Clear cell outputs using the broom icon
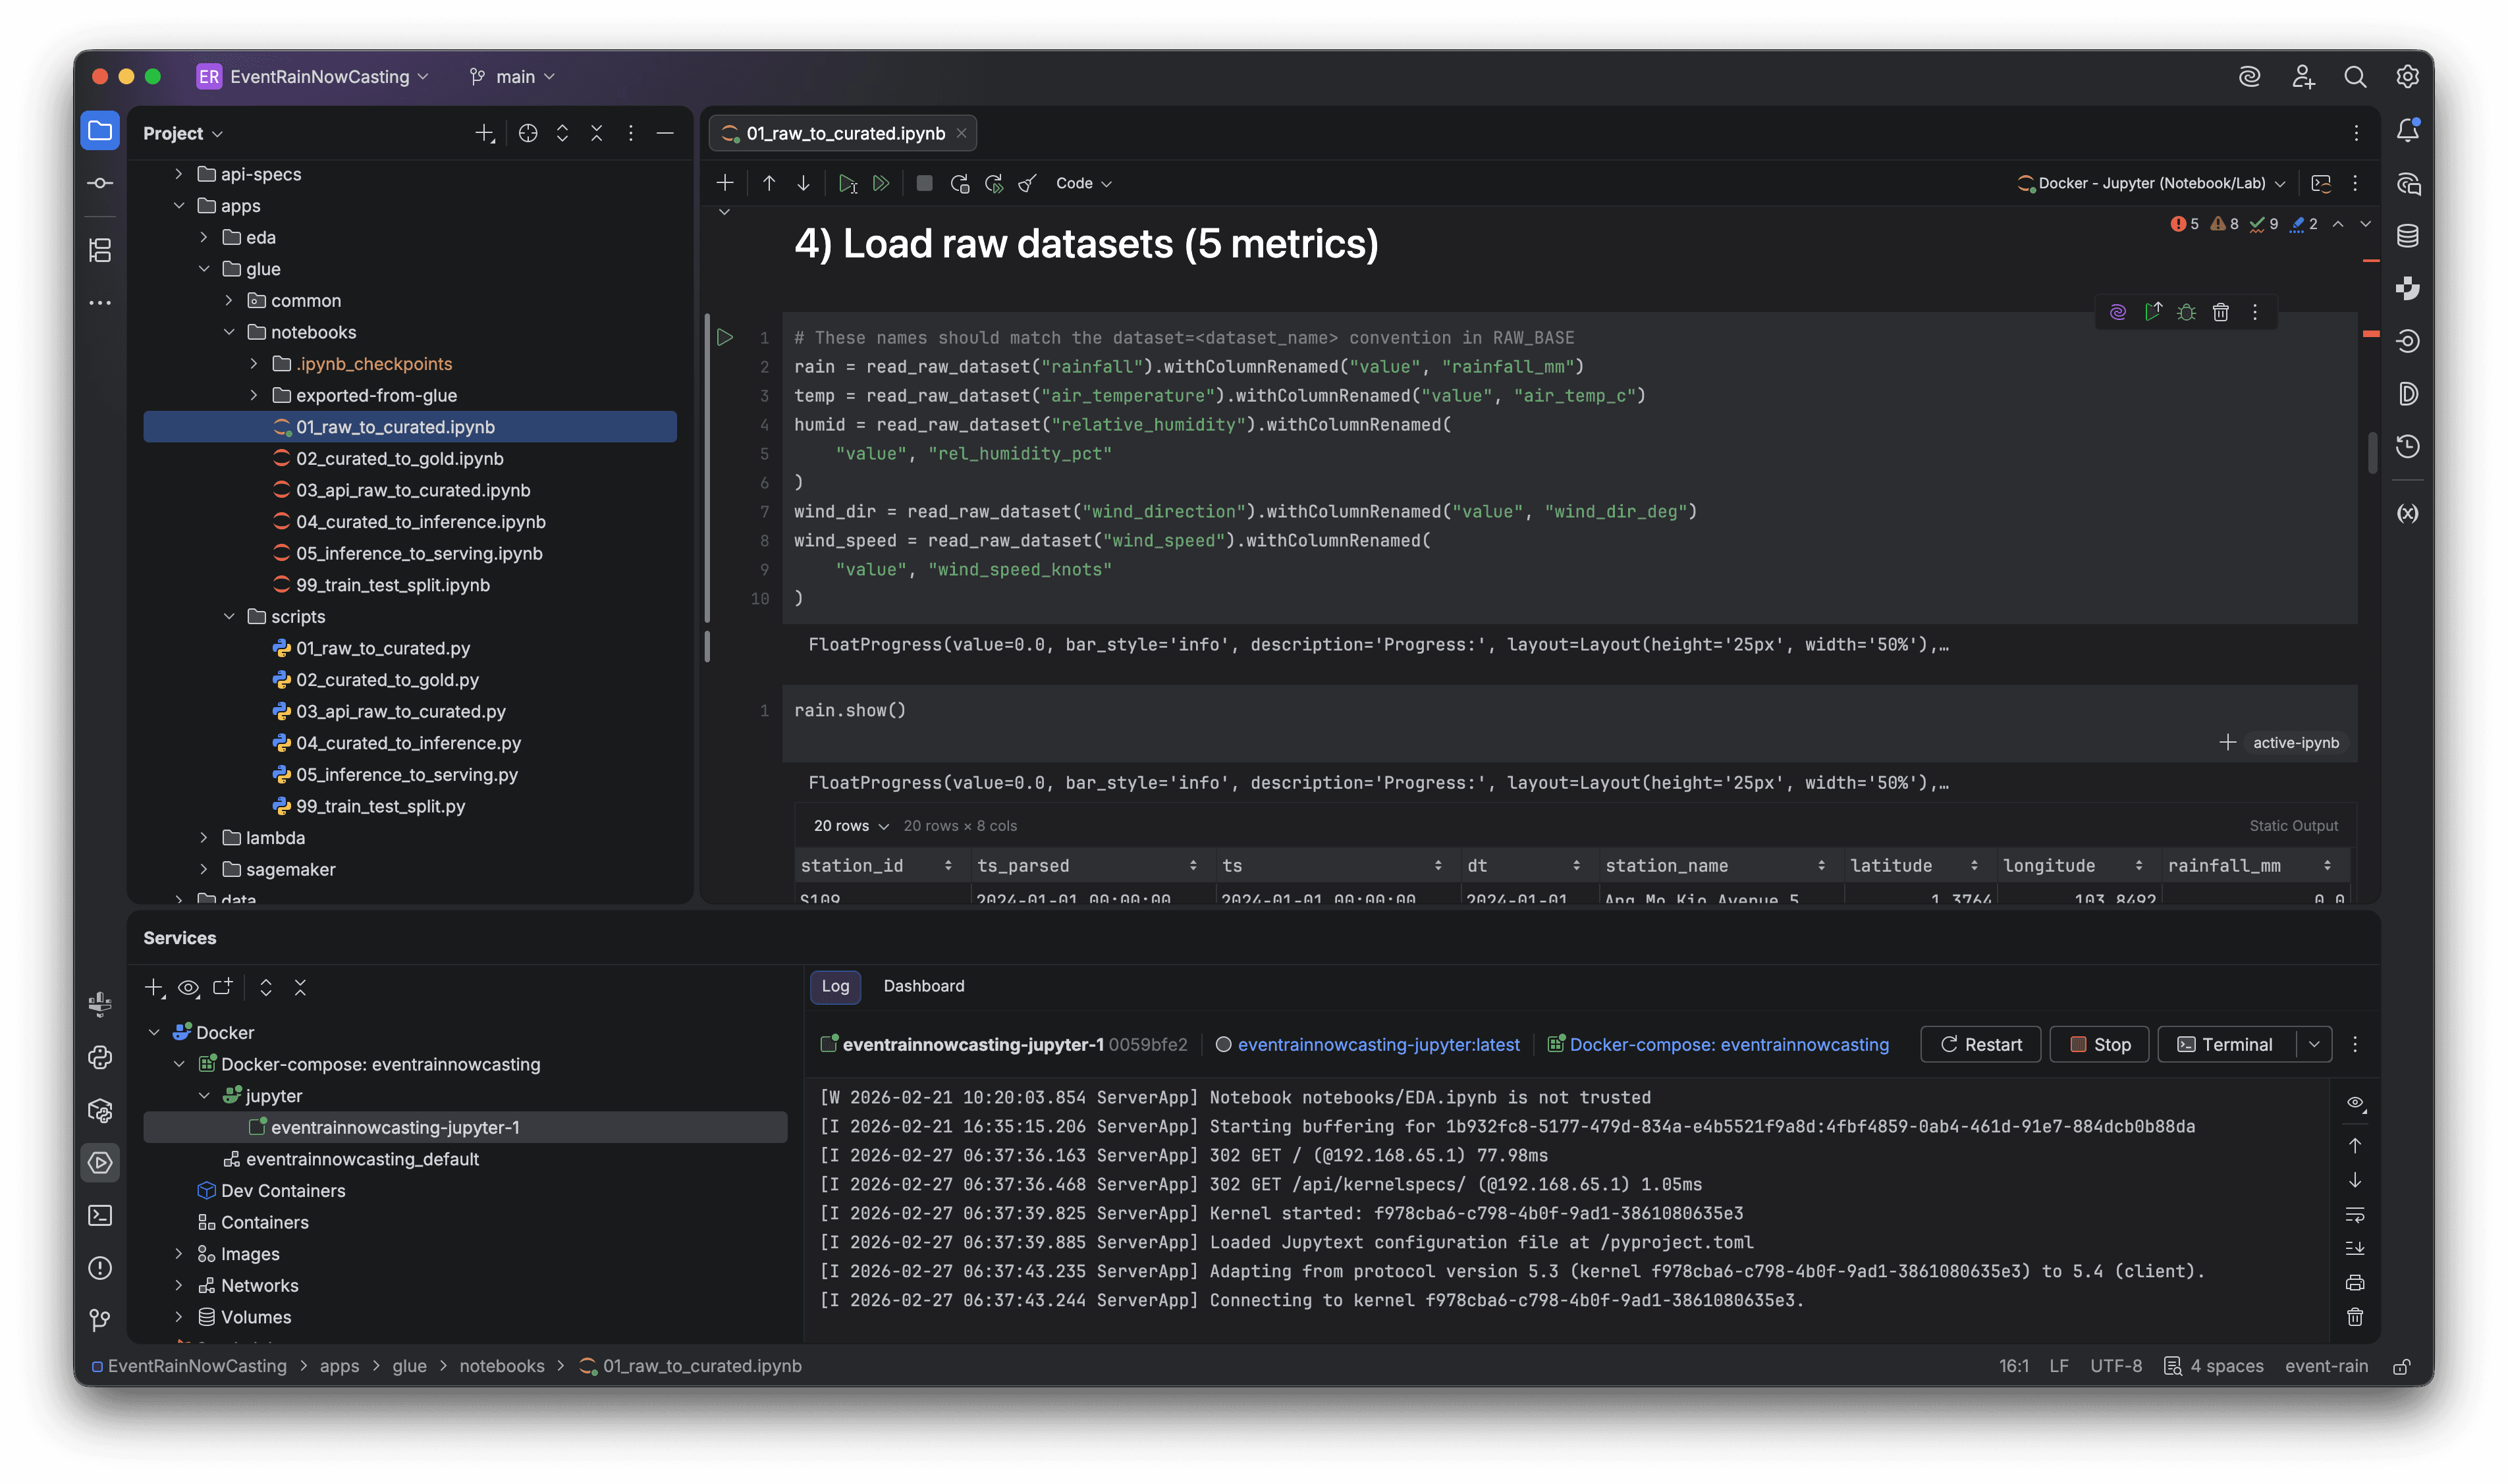This screenshot has width=2508, height=1484. tap(1027, 183)
